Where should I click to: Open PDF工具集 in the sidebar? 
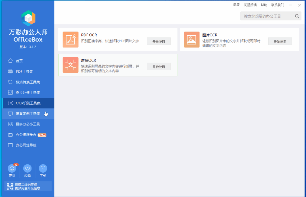coord(28,72)
